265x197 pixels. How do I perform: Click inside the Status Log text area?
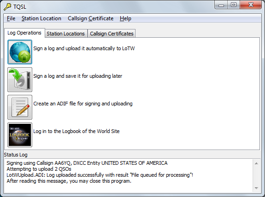(x=129, y=175)
